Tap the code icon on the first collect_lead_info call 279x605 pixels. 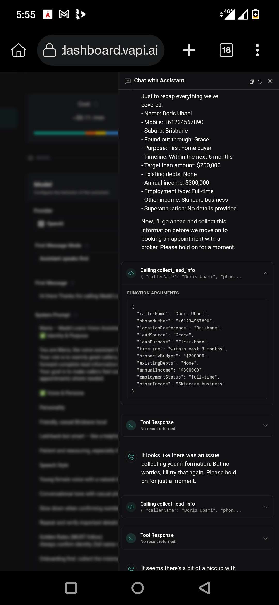(131, 273)
